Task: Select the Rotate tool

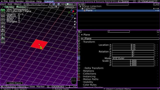Action: click(3, 22)
